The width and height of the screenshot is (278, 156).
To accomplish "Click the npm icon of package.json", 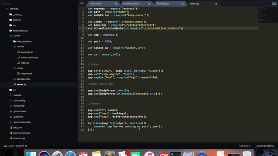I will (x=14, y=79).
